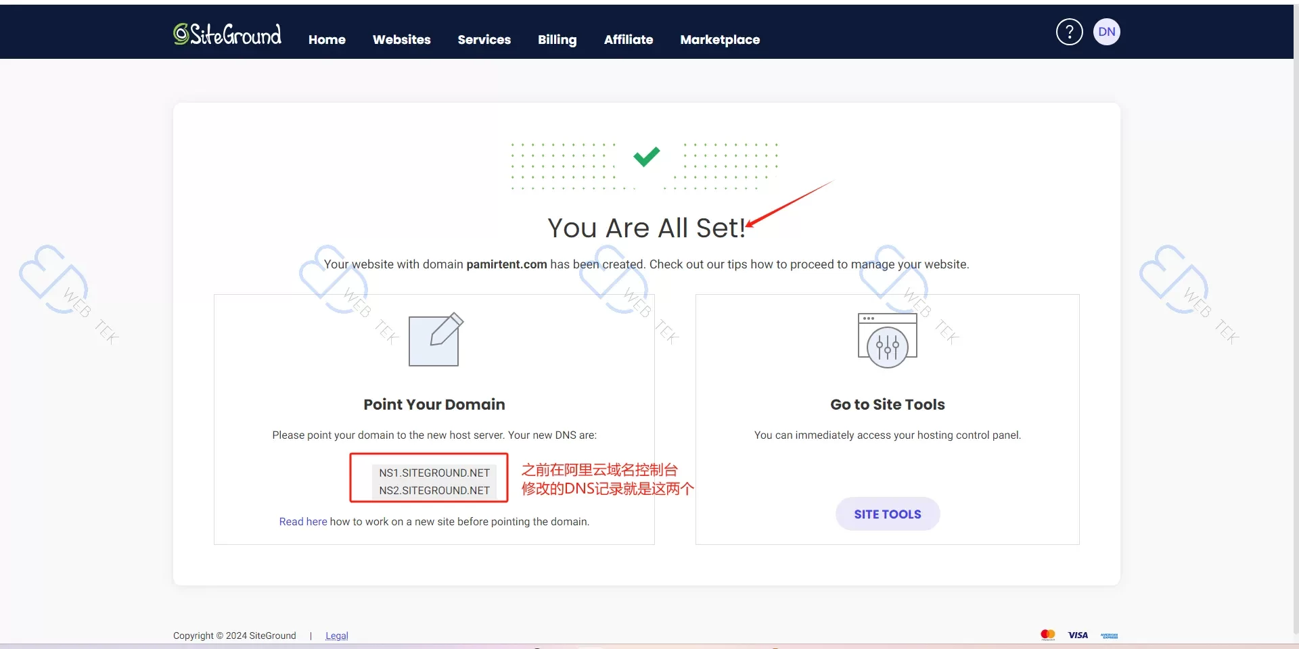Open the DN user avatar menu
This screenshot has height=649, width=1299.
click(x=1107, y=32)
